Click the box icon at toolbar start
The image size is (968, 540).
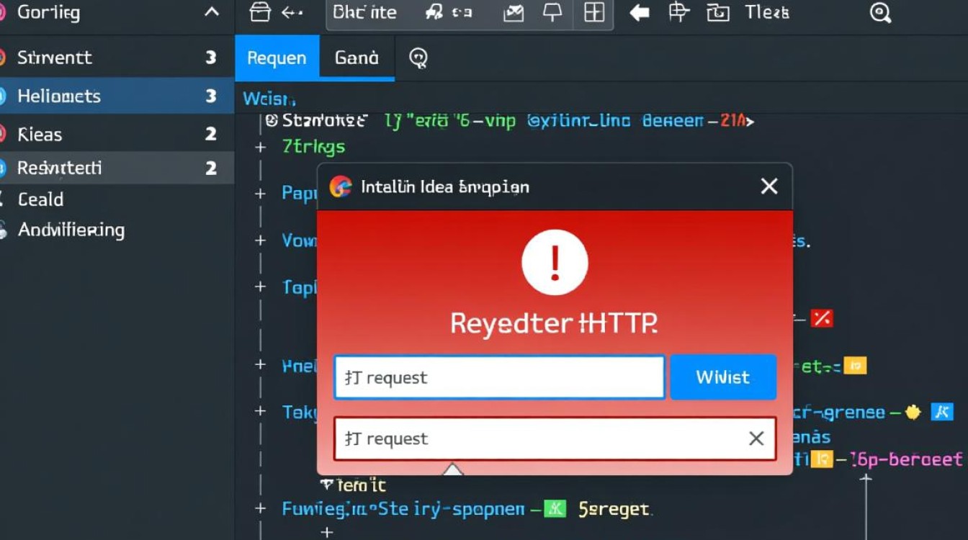tap(258, 13)
